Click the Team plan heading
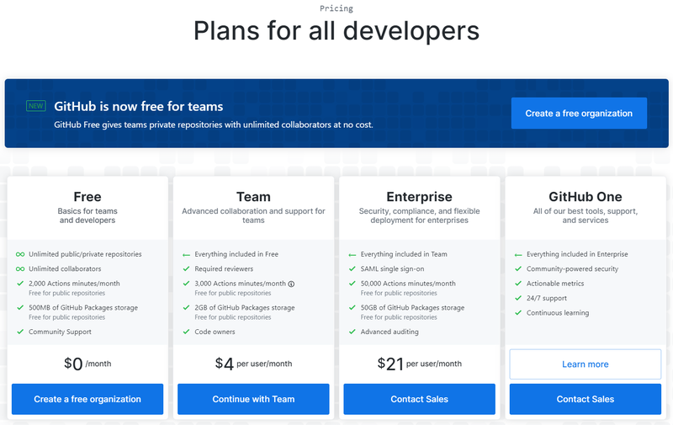 pyautogui.click(x=253, y=197)
